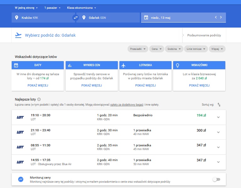Image resolution: width=241 pixels, height=188 pixels.
Task: Click the WSKAZÓWKI lightbulb icon
Action: pos(177,65)
